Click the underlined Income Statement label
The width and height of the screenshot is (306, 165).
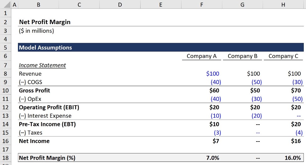[42, 65]
